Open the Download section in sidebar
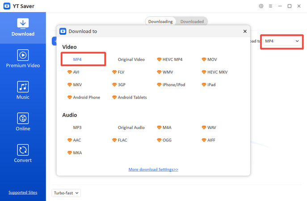Image resolution: width=307 pixels, height=201 pixels. point(23,28)
